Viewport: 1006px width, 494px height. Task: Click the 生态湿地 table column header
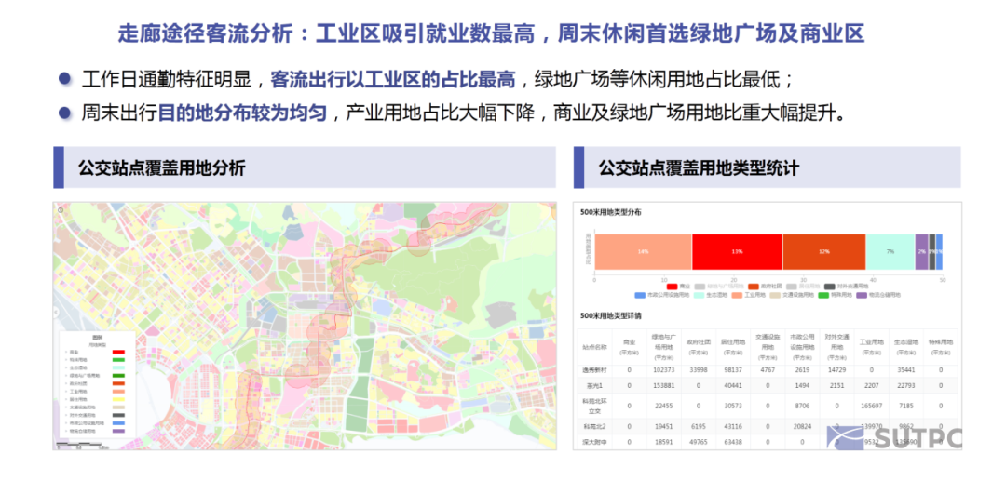[x=905, y=346]
